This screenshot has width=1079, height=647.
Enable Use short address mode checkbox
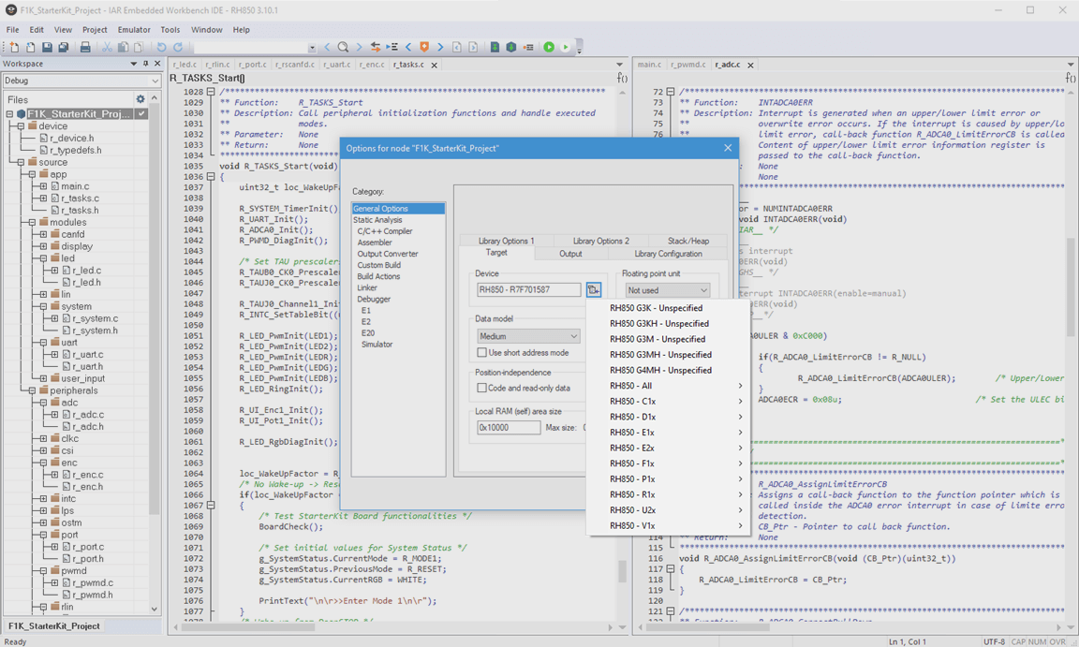tap(482, 353)
